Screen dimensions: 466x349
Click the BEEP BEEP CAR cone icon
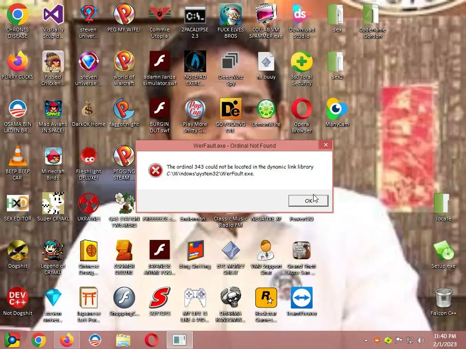point(17,163)
